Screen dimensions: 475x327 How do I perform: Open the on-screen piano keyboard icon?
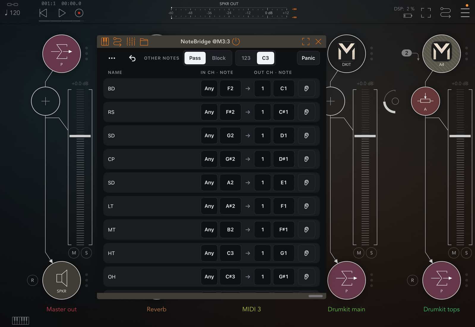pyautogui.click(x=20, y=320)
